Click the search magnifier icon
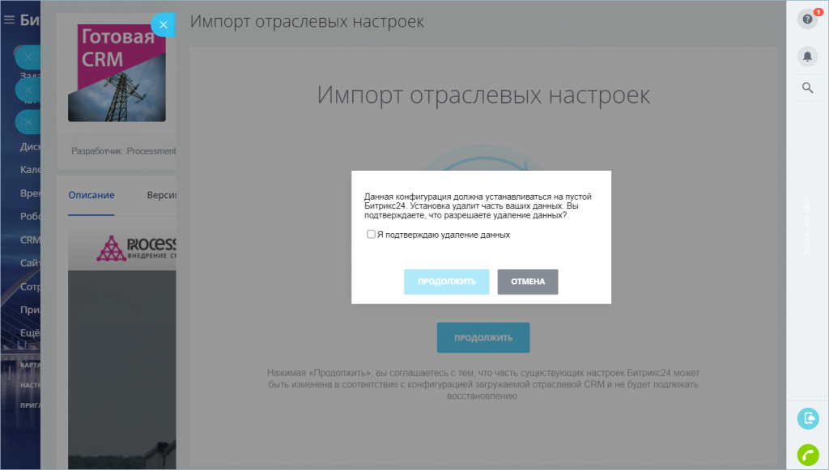Image resolution: width=829 pixels, height=470 pixels. pyautogui.click(x=807, y=87)
